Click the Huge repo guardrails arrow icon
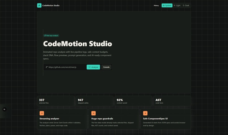This screenshot has width=228, height=135. point(94,113)
